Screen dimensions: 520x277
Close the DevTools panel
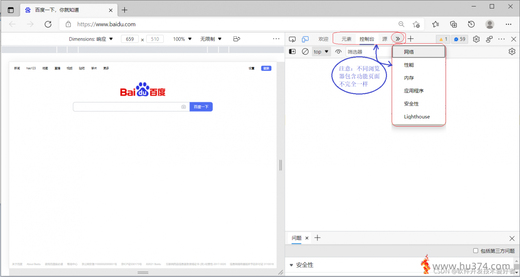[x=513, y=39]
